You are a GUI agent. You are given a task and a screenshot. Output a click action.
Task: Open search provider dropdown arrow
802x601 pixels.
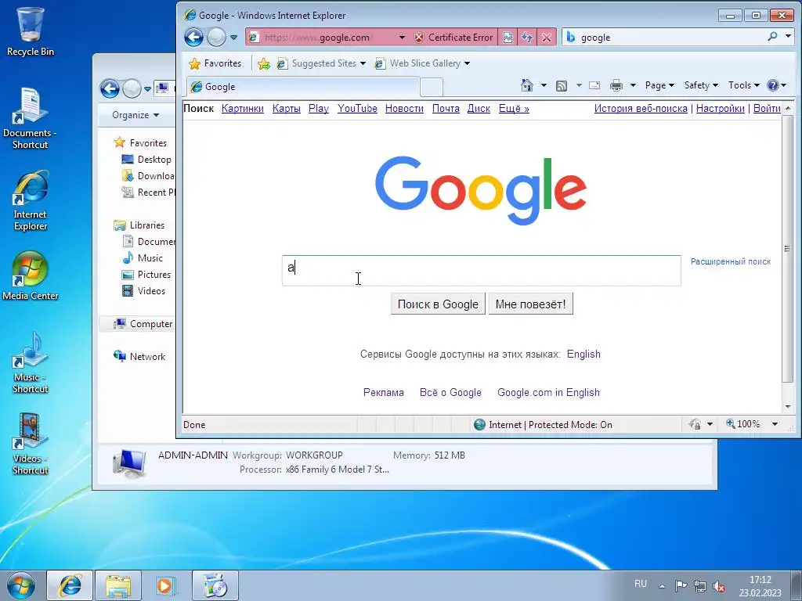click(788, 37)
